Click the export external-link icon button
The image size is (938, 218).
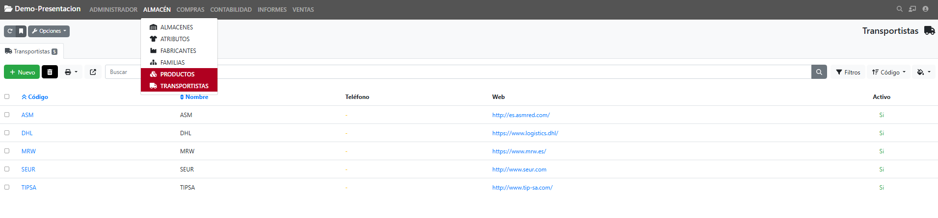tap(93, 72)
